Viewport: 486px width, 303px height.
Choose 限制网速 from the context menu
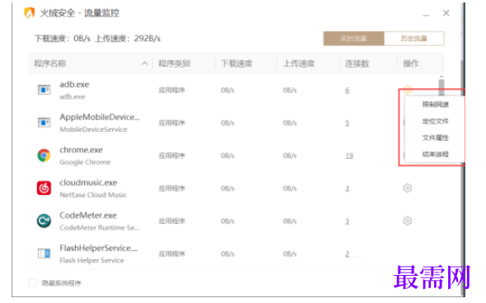tap(435, 105)
